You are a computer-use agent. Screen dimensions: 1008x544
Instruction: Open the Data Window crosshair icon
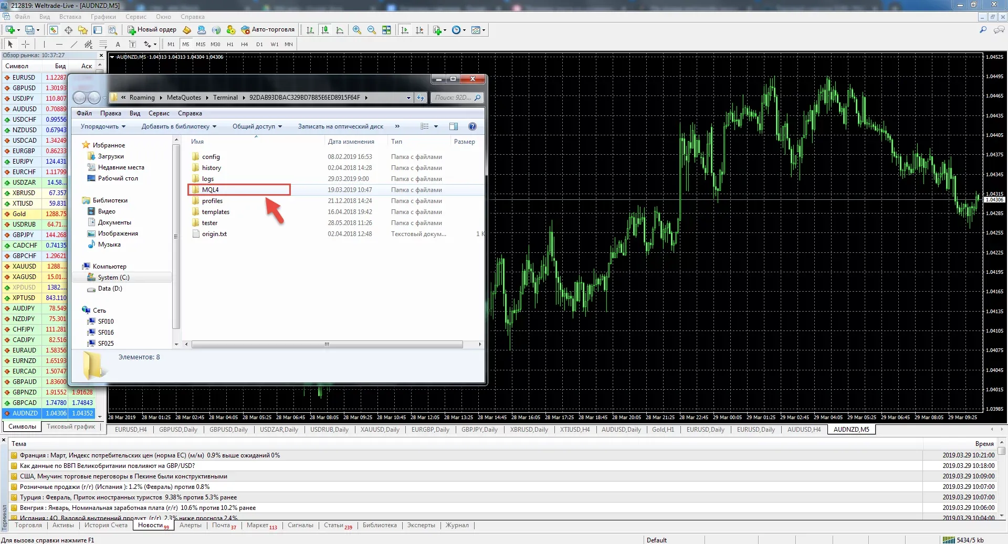[x=68, y=30]
